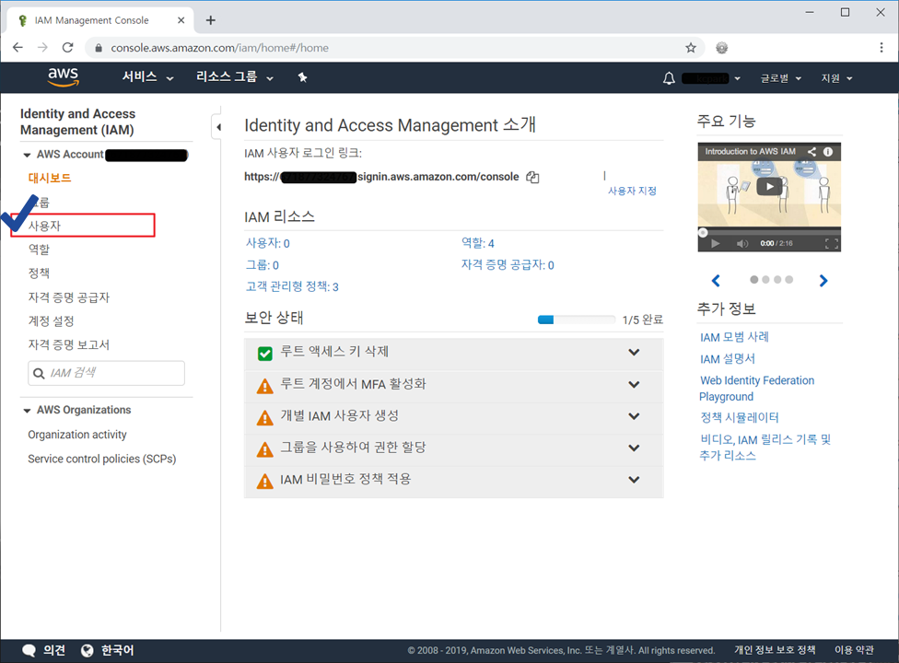Enter fullscreen for the intro video
The height and width of the screenshot is (663, 899).
832,243
